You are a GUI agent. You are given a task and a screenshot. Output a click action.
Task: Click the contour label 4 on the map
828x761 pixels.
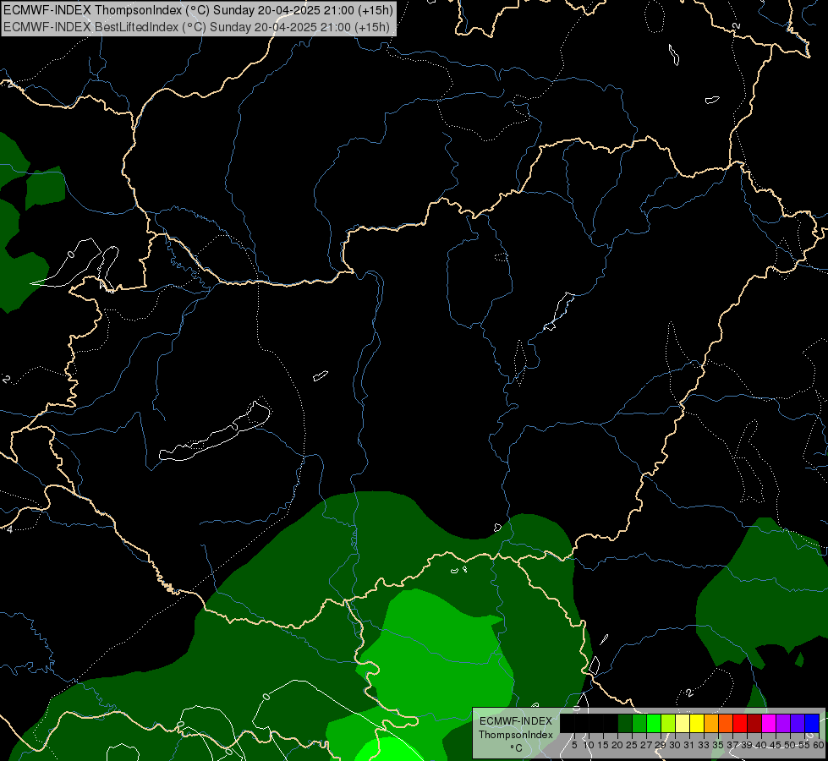coord(9,528)
